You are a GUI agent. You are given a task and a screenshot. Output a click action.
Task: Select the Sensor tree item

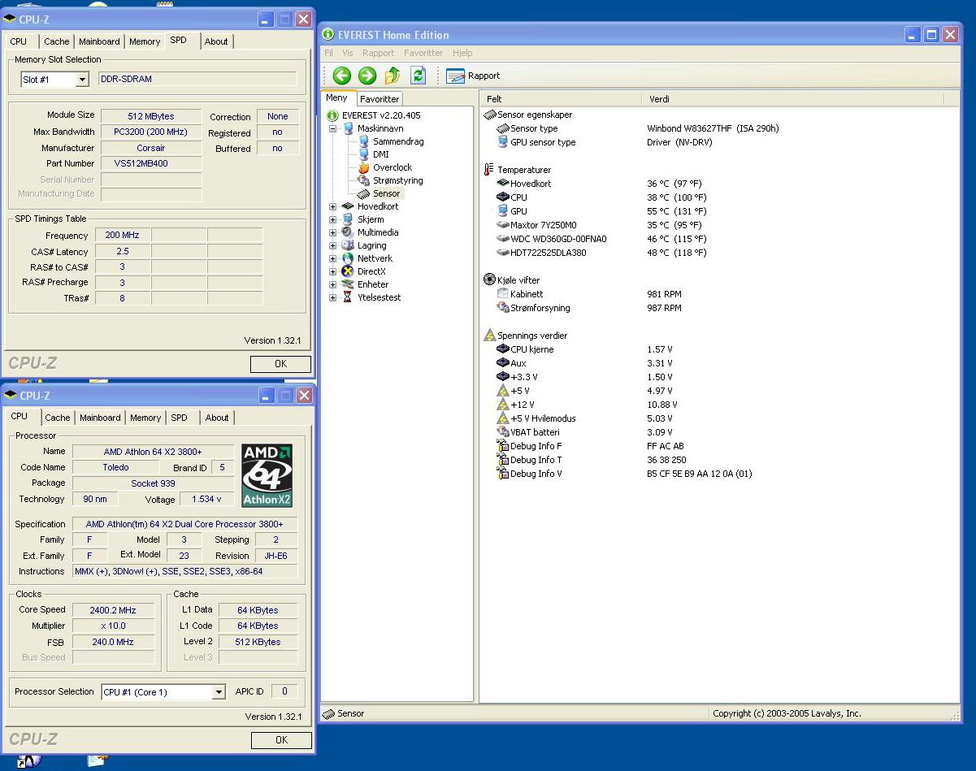[386, 193]
